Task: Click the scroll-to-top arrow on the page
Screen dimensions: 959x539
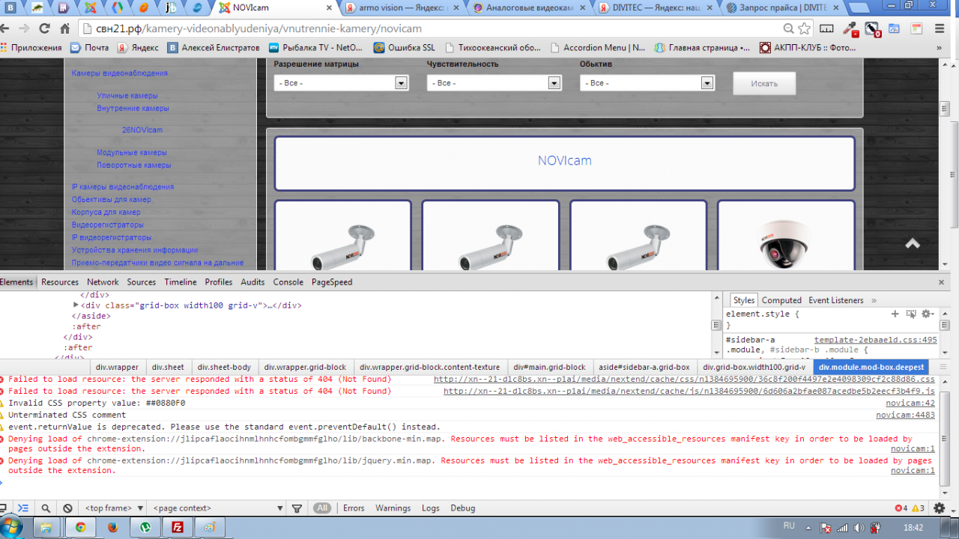Action: tap(913, 243)
